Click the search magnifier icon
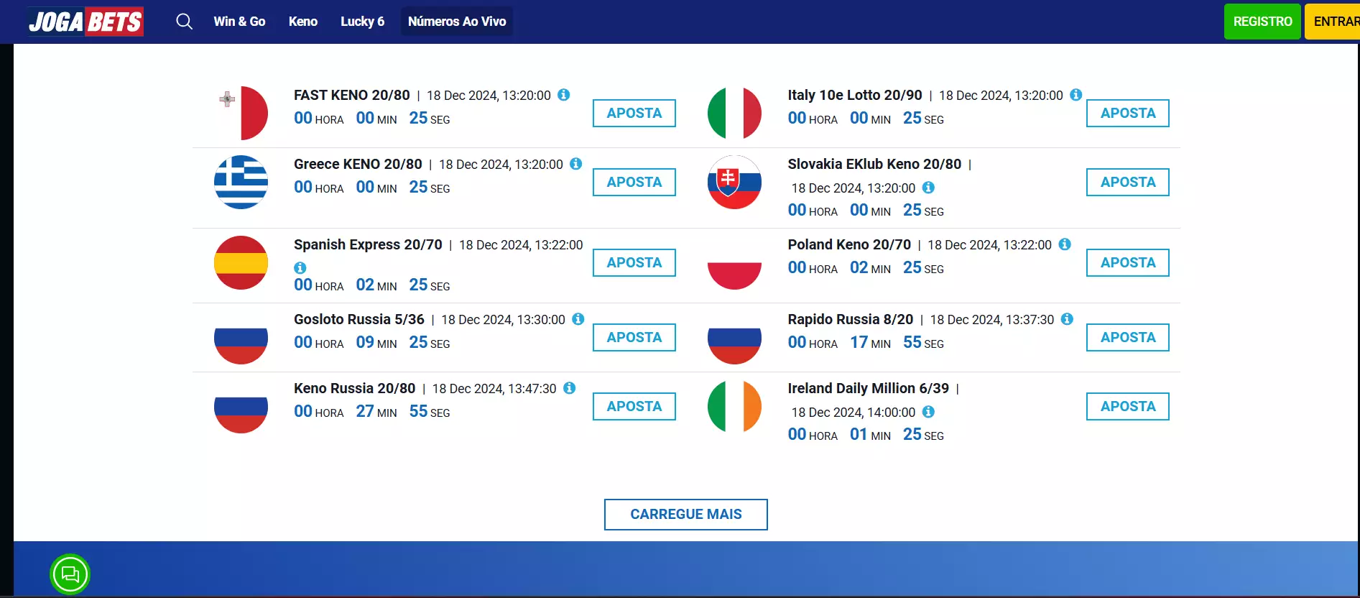The width and height of the screenshot is (1360, 598). coord(184,22)
